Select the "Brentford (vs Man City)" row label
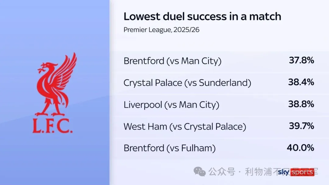The image size is (329, 185). [x=172, y=61]
